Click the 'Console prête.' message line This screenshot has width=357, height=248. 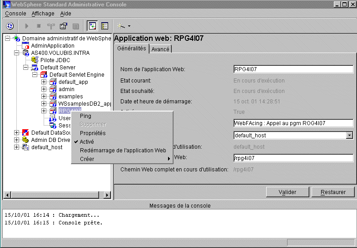tap(54, 223)
